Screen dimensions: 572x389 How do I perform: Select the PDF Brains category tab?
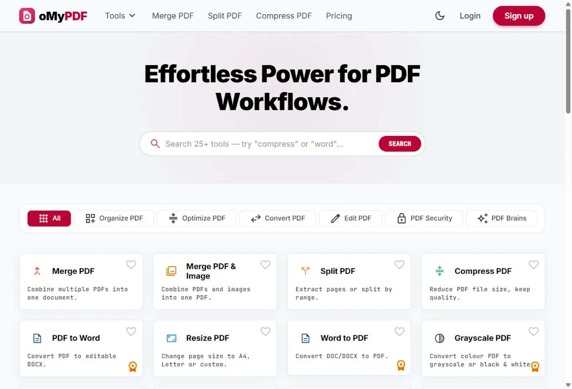(x=502, y=218)
